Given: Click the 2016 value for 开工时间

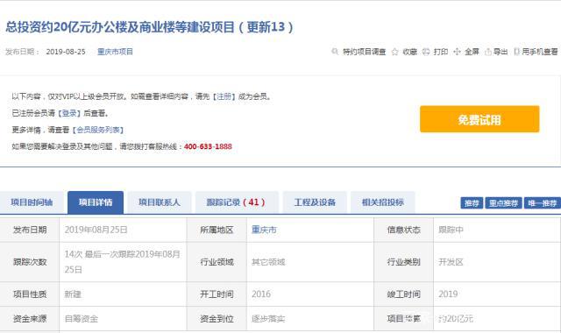Looking at the screenshot, I should (x=261, y=294).
